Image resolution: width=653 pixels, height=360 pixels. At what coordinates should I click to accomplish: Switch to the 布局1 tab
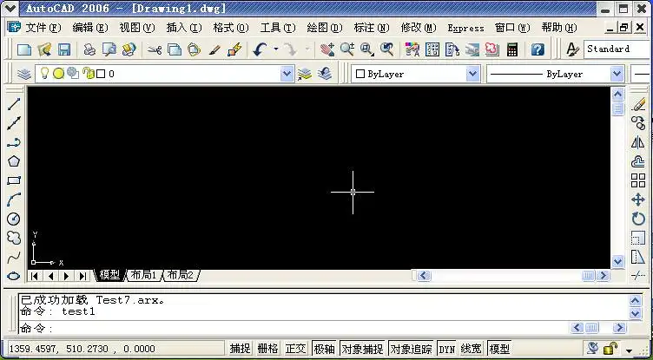[x=143, y=275]
